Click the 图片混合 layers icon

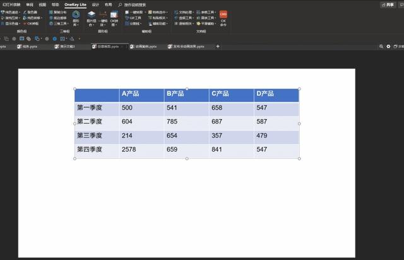92,15
